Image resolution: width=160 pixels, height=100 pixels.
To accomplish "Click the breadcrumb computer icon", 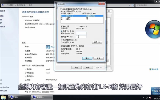I will (x=2, y=5).
